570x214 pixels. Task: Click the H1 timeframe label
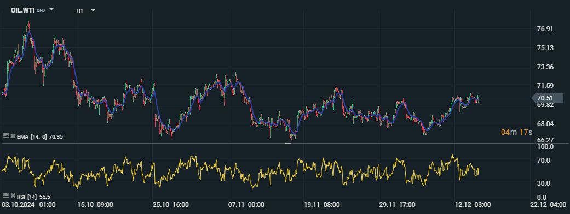click(79, 11)
